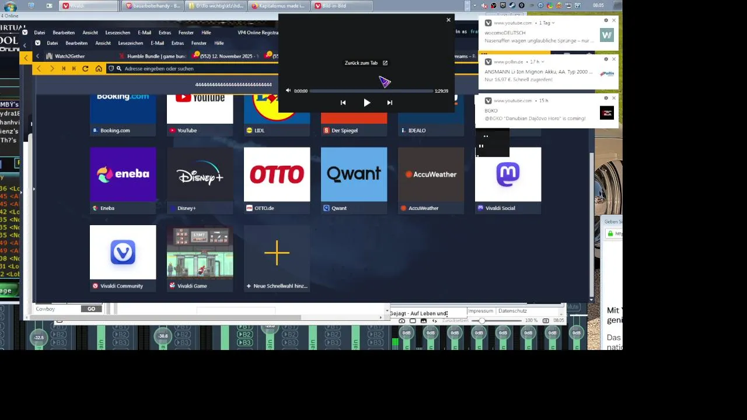Screen dimensions: 747x420
Task: Click the Impressum link
Action: 480,311
